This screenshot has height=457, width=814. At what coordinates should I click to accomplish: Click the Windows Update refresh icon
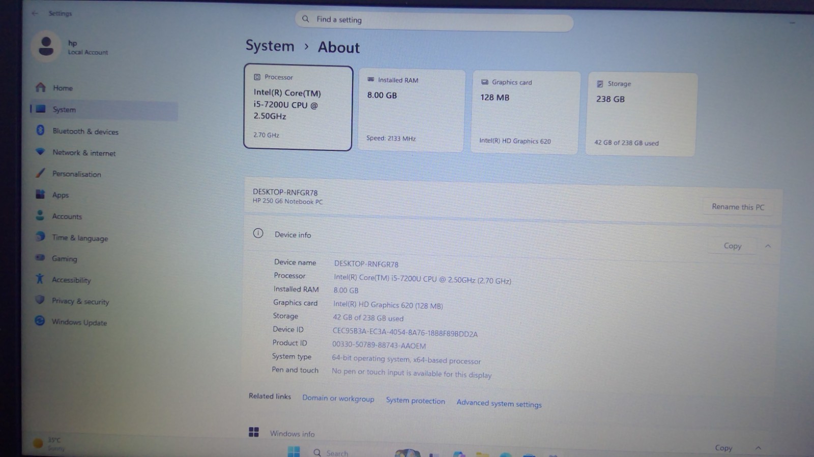pyautogui.click(x=39, y=321)
